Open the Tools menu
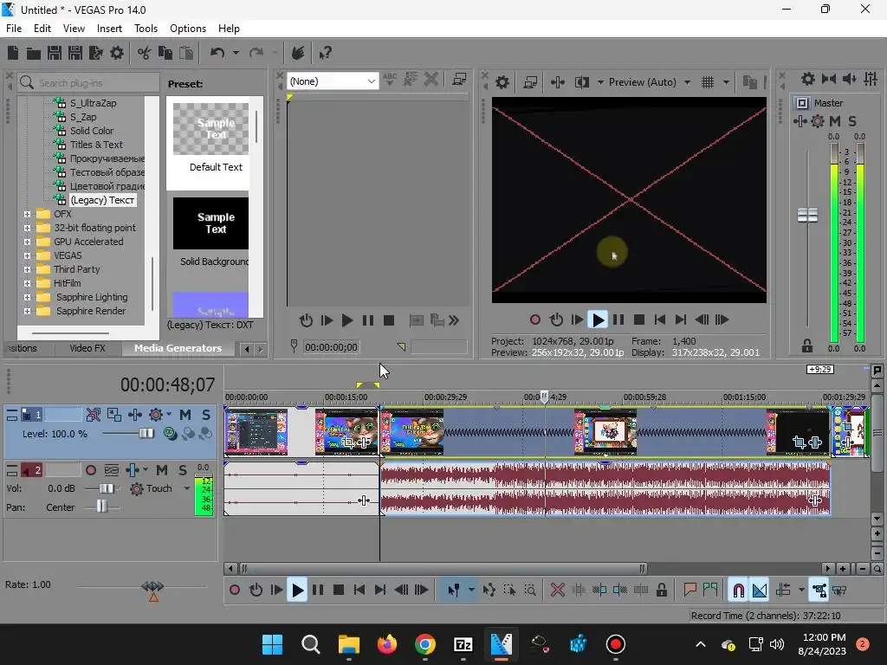This screenshot has width=887, height=665. pyautogui.click(x=146, y=29)
